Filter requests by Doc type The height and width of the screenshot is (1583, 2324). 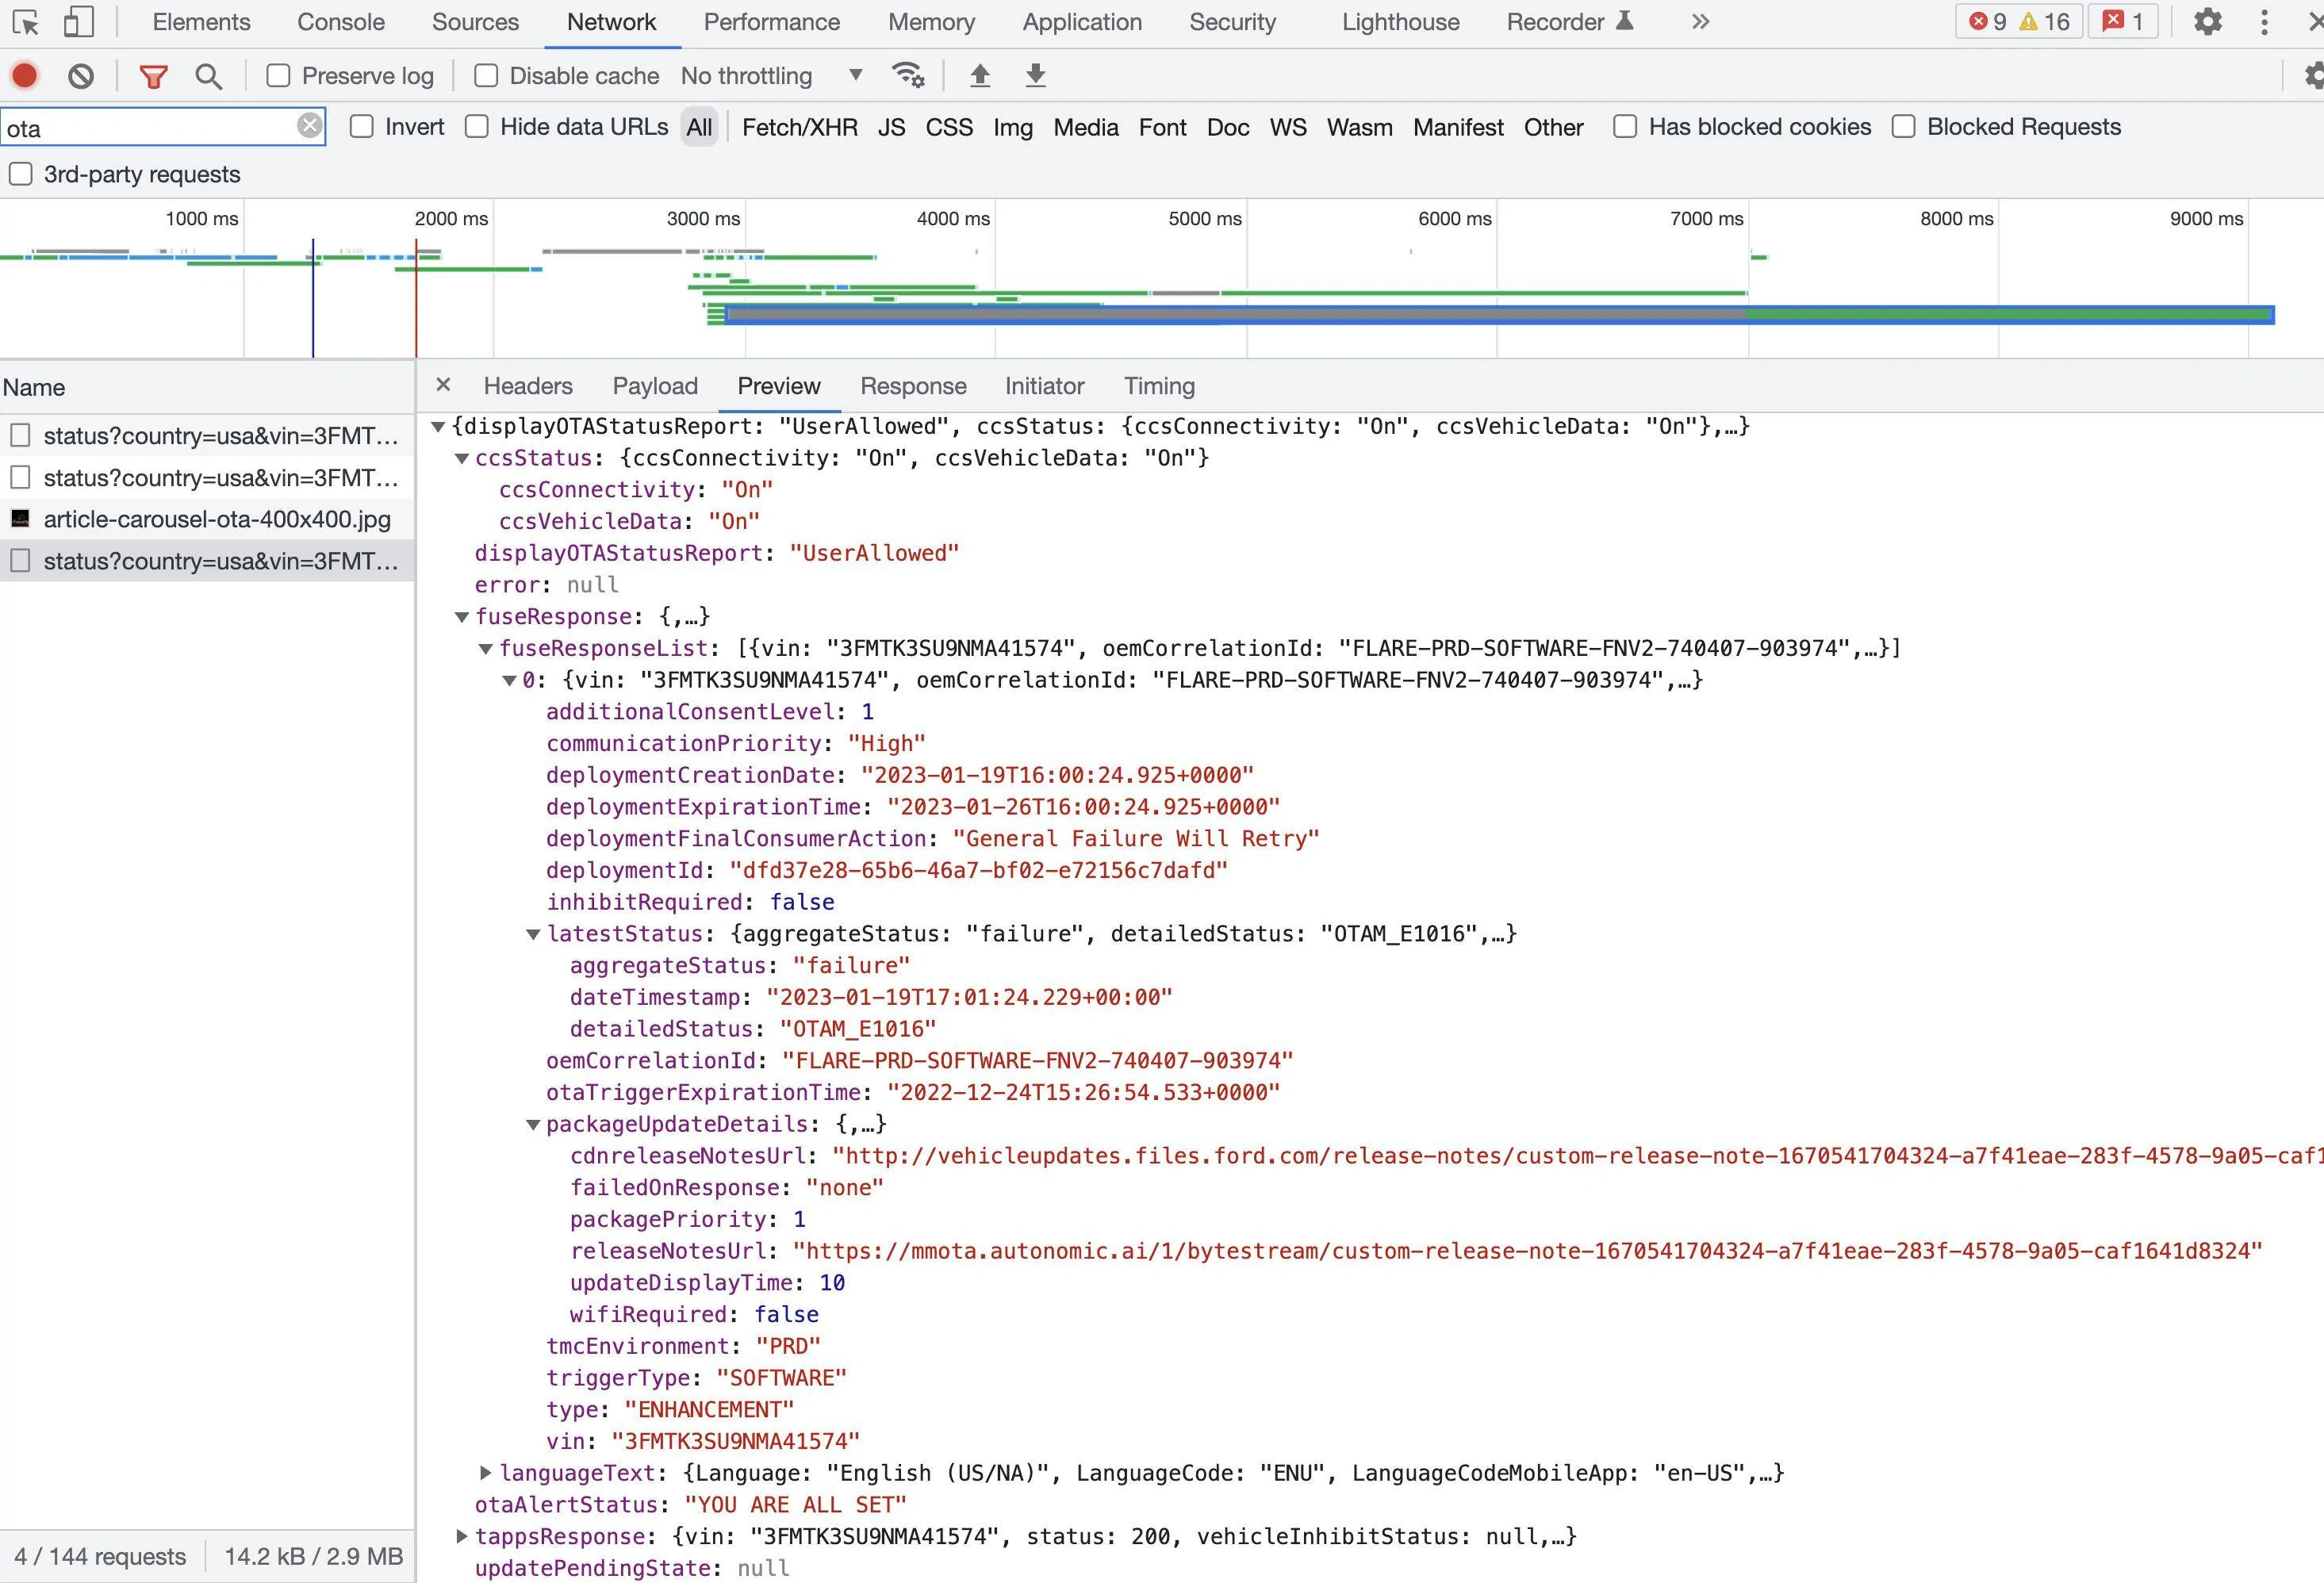(1228, 127)
